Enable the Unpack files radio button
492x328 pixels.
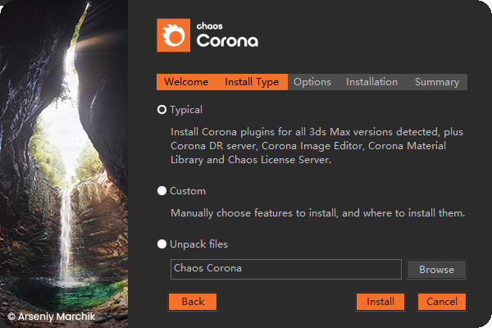[x=162, y=244]
